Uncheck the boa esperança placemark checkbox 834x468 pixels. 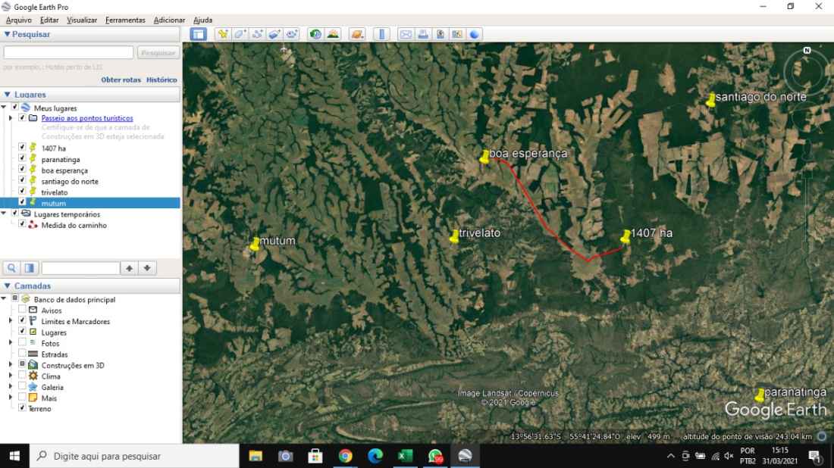point(22,170)
